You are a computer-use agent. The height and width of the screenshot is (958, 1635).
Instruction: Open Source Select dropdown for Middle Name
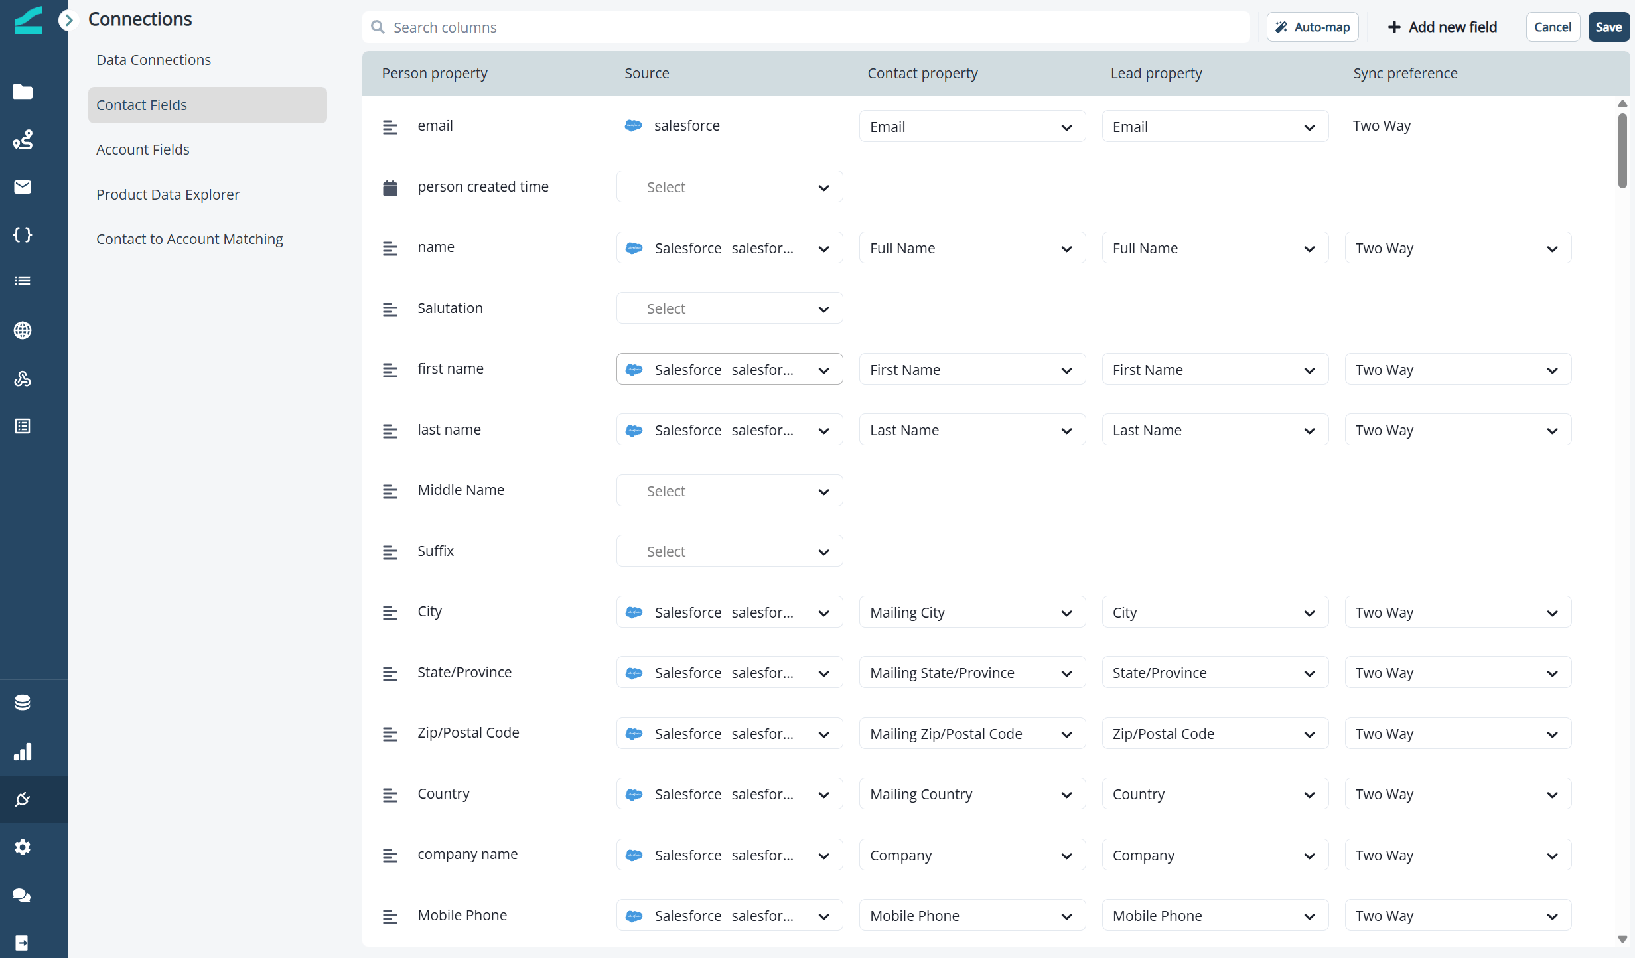click(729, 490)
